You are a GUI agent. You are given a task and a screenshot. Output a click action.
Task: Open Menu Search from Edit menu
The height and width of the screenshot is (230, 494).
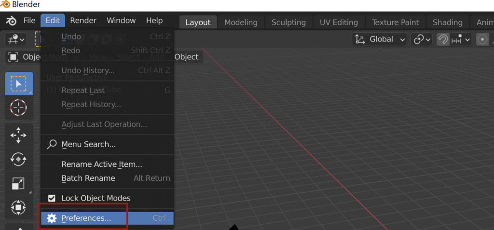coord(108,145)
